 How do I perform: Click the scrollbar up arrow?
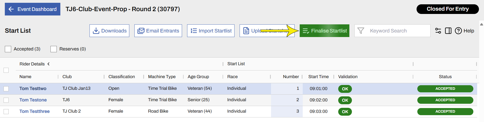481,24
